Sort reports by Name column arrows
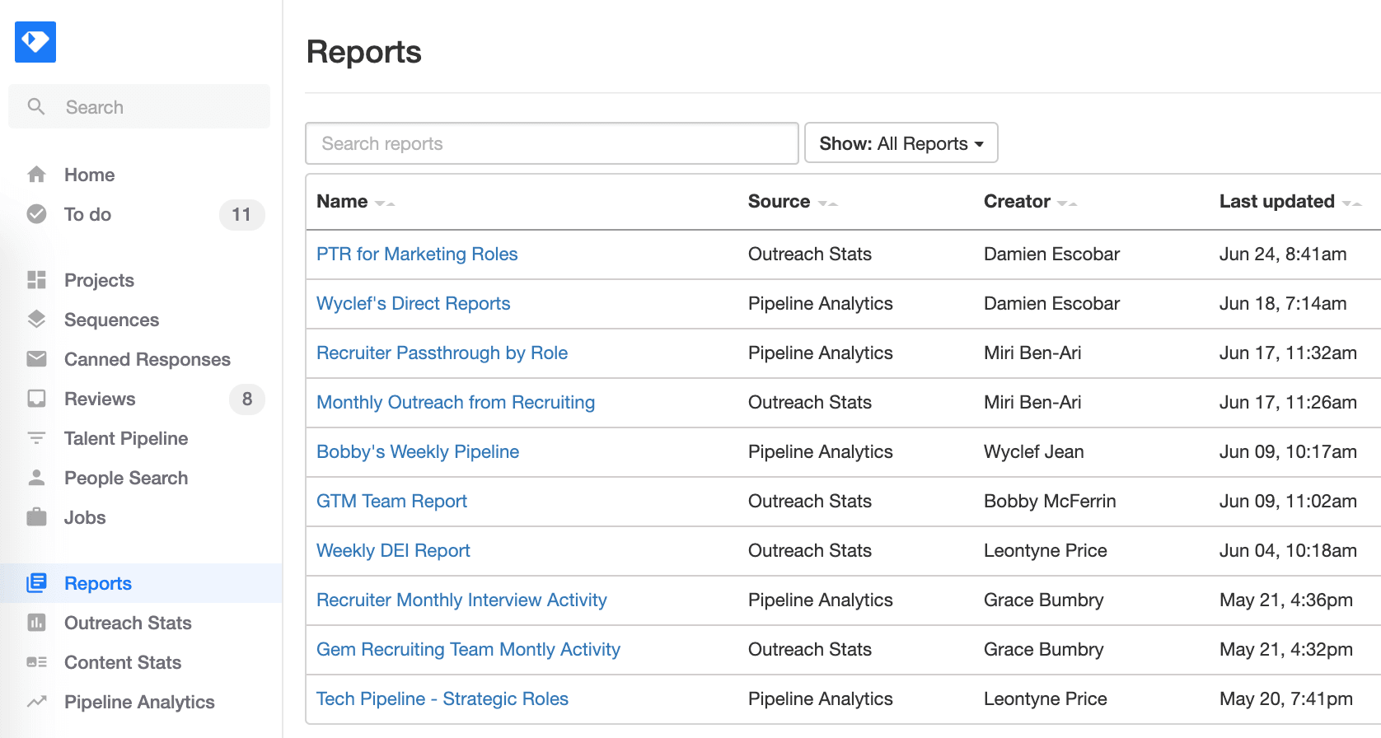 point(384,203)
